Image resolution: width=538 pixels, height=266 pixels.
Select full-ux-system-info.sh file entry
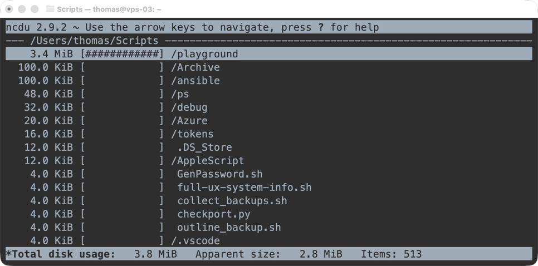click(244, 188)
